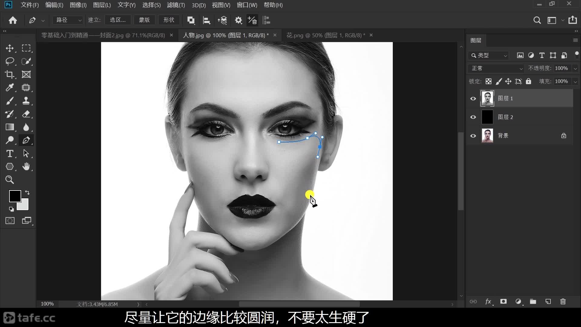
Task: Select the Crop tool
Action: pyautogui.click(x=10, y=74)
